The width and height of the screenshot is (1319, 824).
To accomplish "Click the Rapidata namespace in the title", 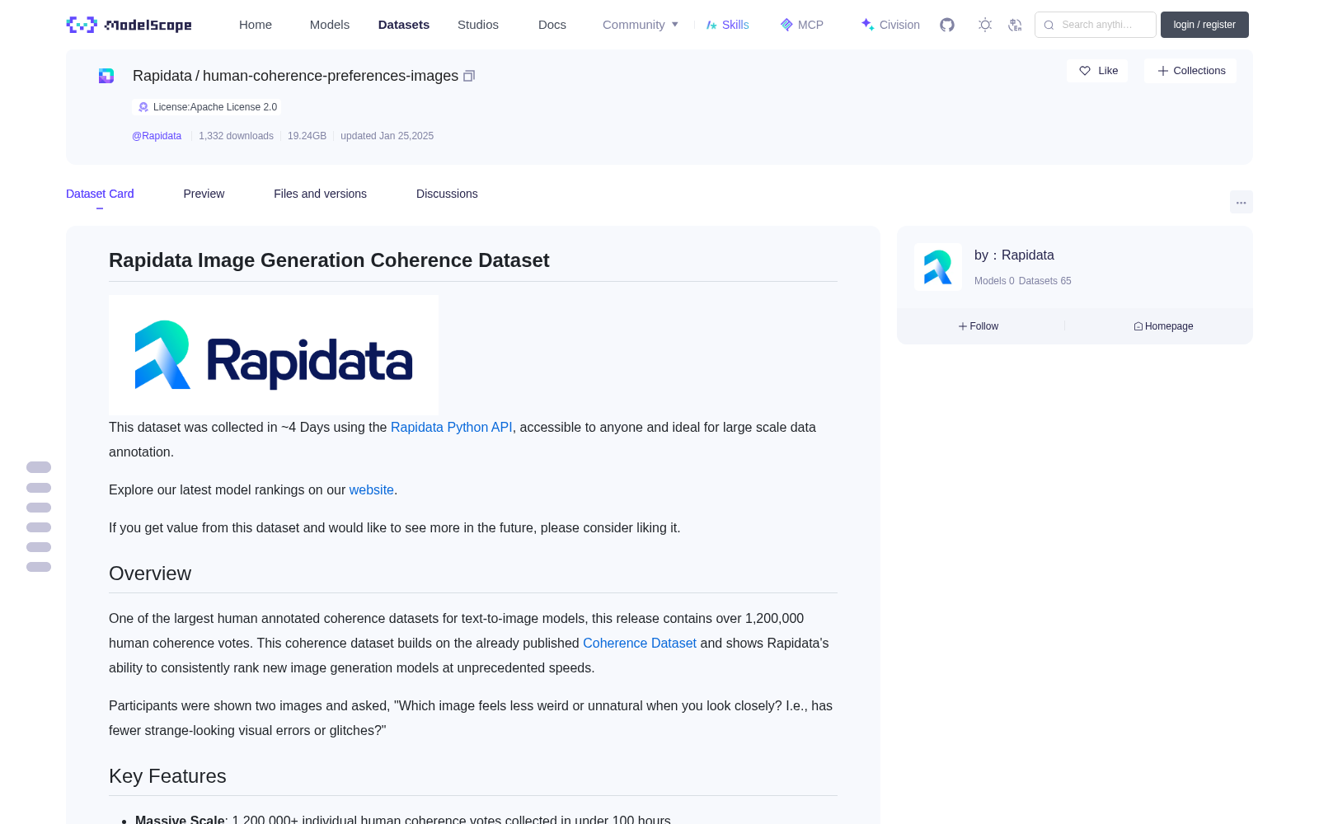I will [x=162, y=76].
